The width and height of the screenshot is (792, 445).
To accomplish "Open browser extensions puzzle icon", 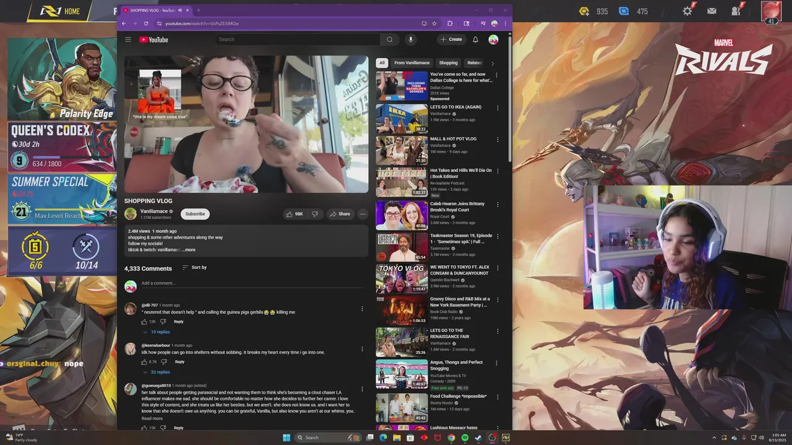I will 450,23.
